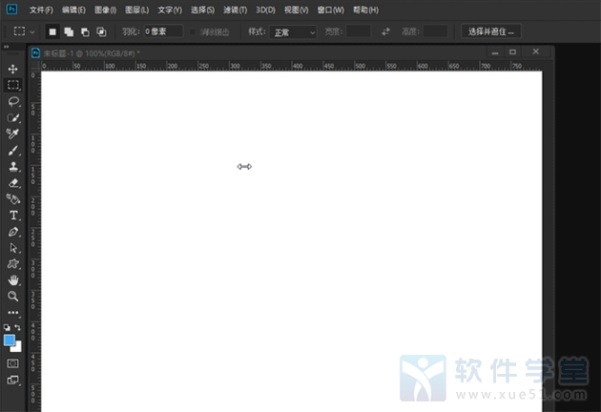This screenshot has width=601, height=412.
Task: Toggle the 消除锯齿 anti-alias checkbox
Action: pos(193,31)
